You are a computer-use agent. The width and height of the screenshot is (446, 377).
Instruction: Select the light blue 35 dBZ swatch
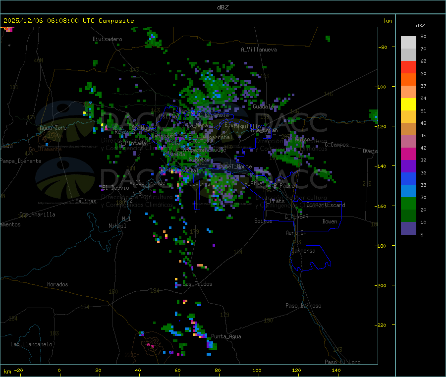[408, 191]
